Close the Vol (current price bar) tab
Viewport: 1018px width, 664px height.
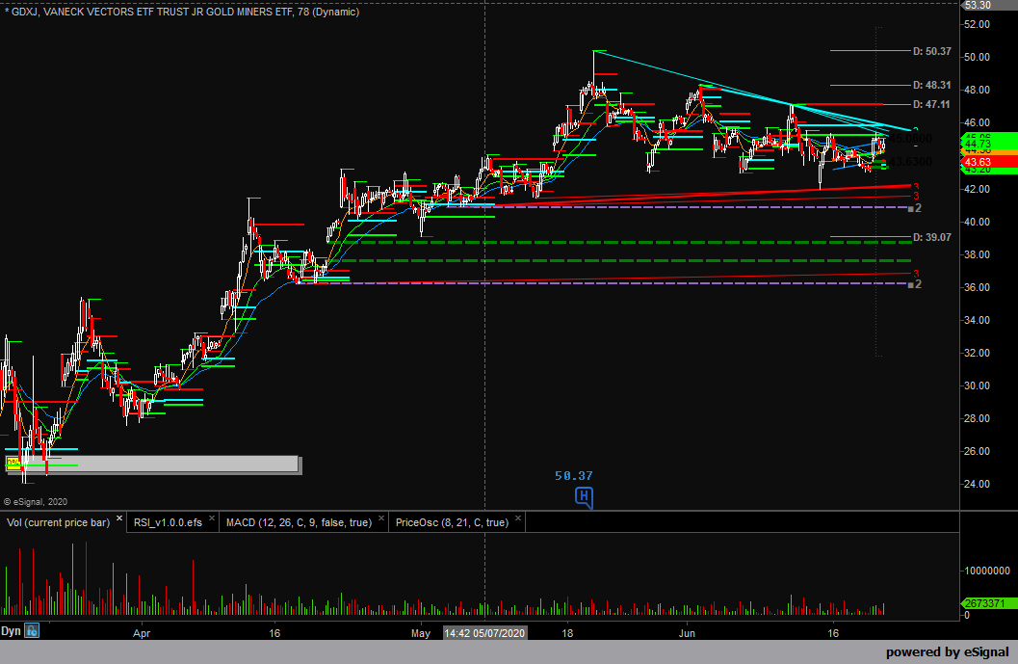pos(119,518)
